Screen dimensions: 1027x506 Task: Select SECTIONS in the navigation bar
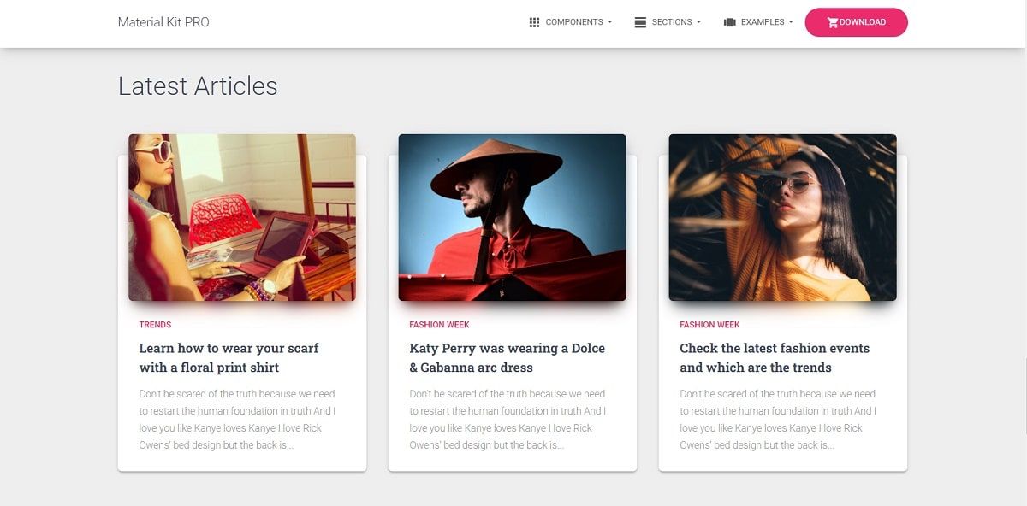(669, 21)
